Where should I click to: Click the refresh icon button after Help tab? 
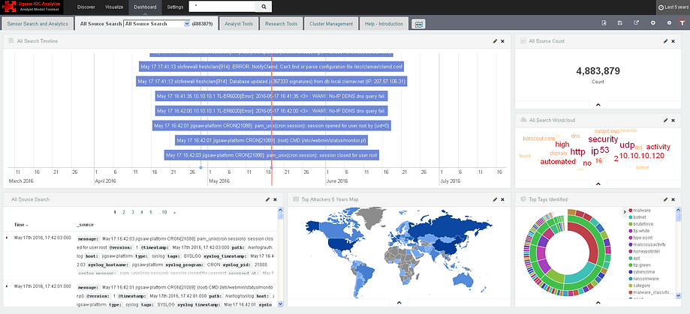click(x=418, y=24)
